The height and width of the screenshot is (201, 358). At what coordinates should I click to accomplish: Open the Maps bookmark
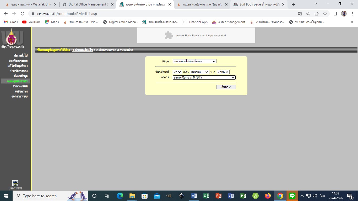click(x=52, y=22)
